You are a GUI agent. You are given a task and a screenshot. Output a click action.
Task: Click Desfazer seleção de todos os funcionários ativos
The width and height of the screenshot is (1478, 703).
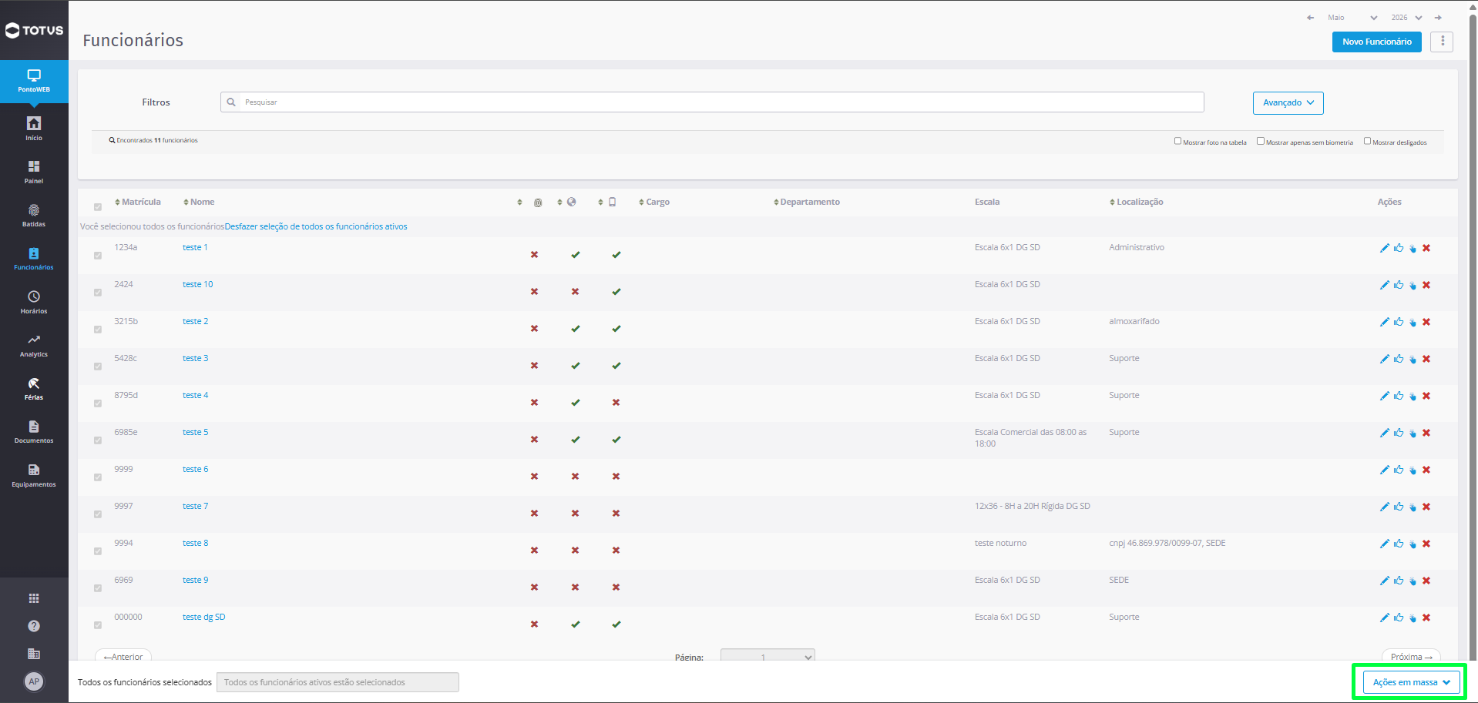[x=316, y=226]
